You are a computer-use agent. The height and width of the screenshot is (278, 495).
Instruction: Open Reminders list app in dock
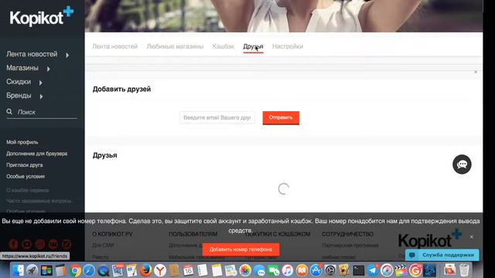[x=203, y=270]
